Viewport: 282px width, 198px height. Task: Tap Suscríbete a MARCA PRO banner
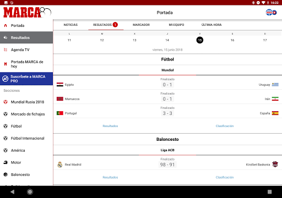(26, 79)
